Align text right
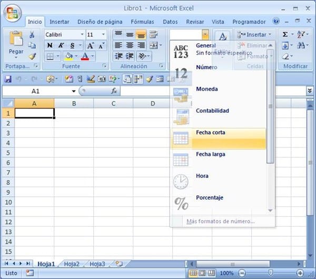Viewport: 316px width, 279px height. pos(141,45)
